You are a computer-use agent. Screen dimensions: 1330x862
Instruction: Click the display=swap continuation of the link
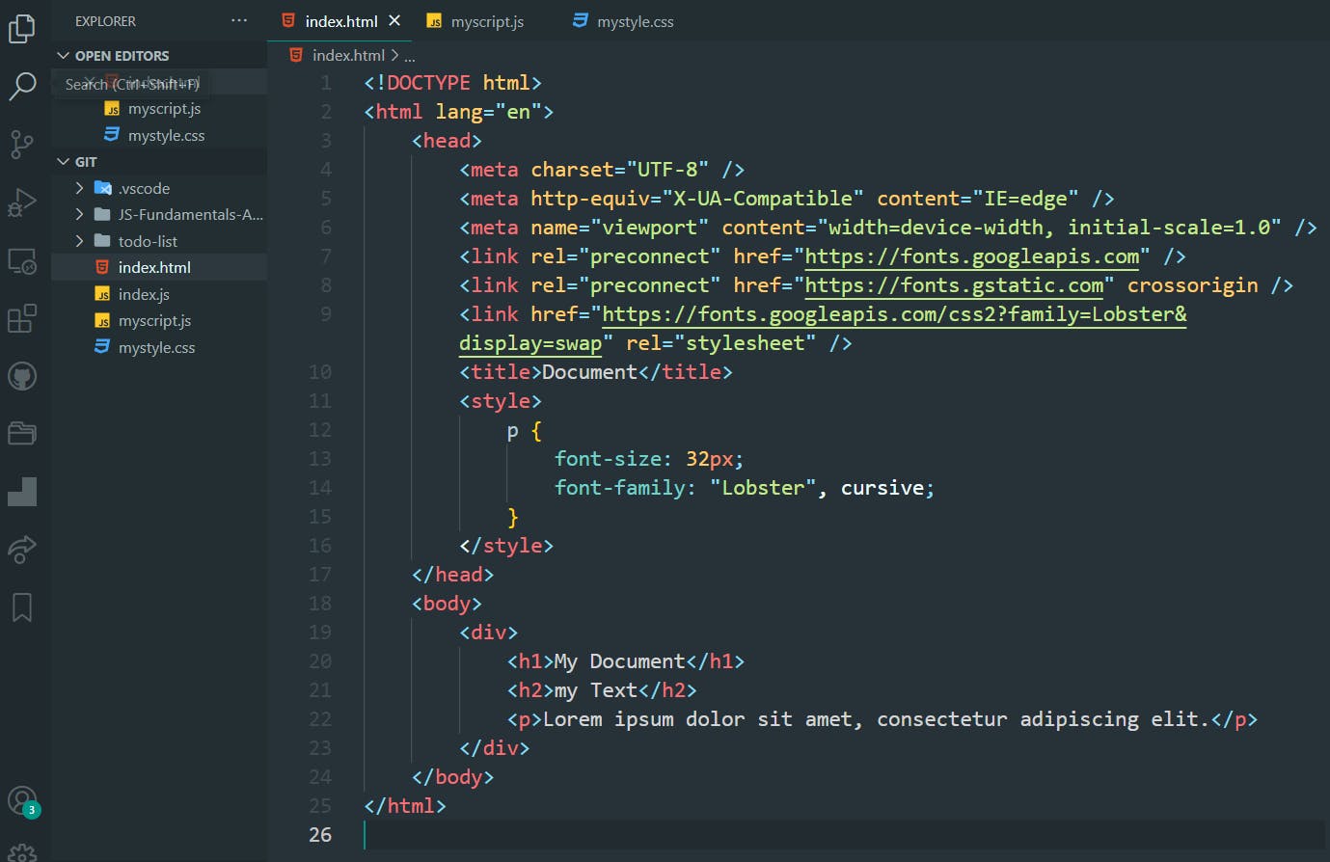530,343
